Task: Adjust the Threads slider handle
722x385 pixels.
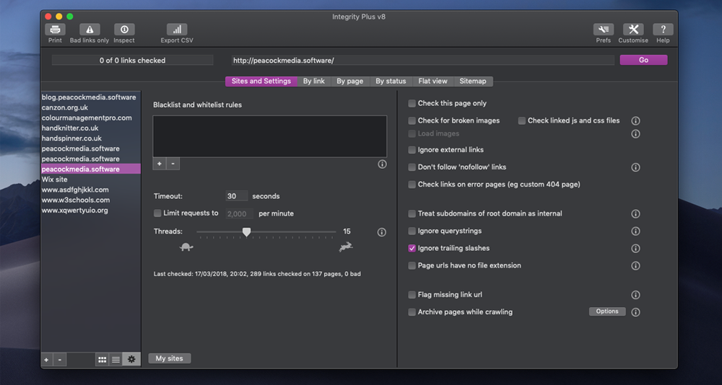Action: point(246,232)
